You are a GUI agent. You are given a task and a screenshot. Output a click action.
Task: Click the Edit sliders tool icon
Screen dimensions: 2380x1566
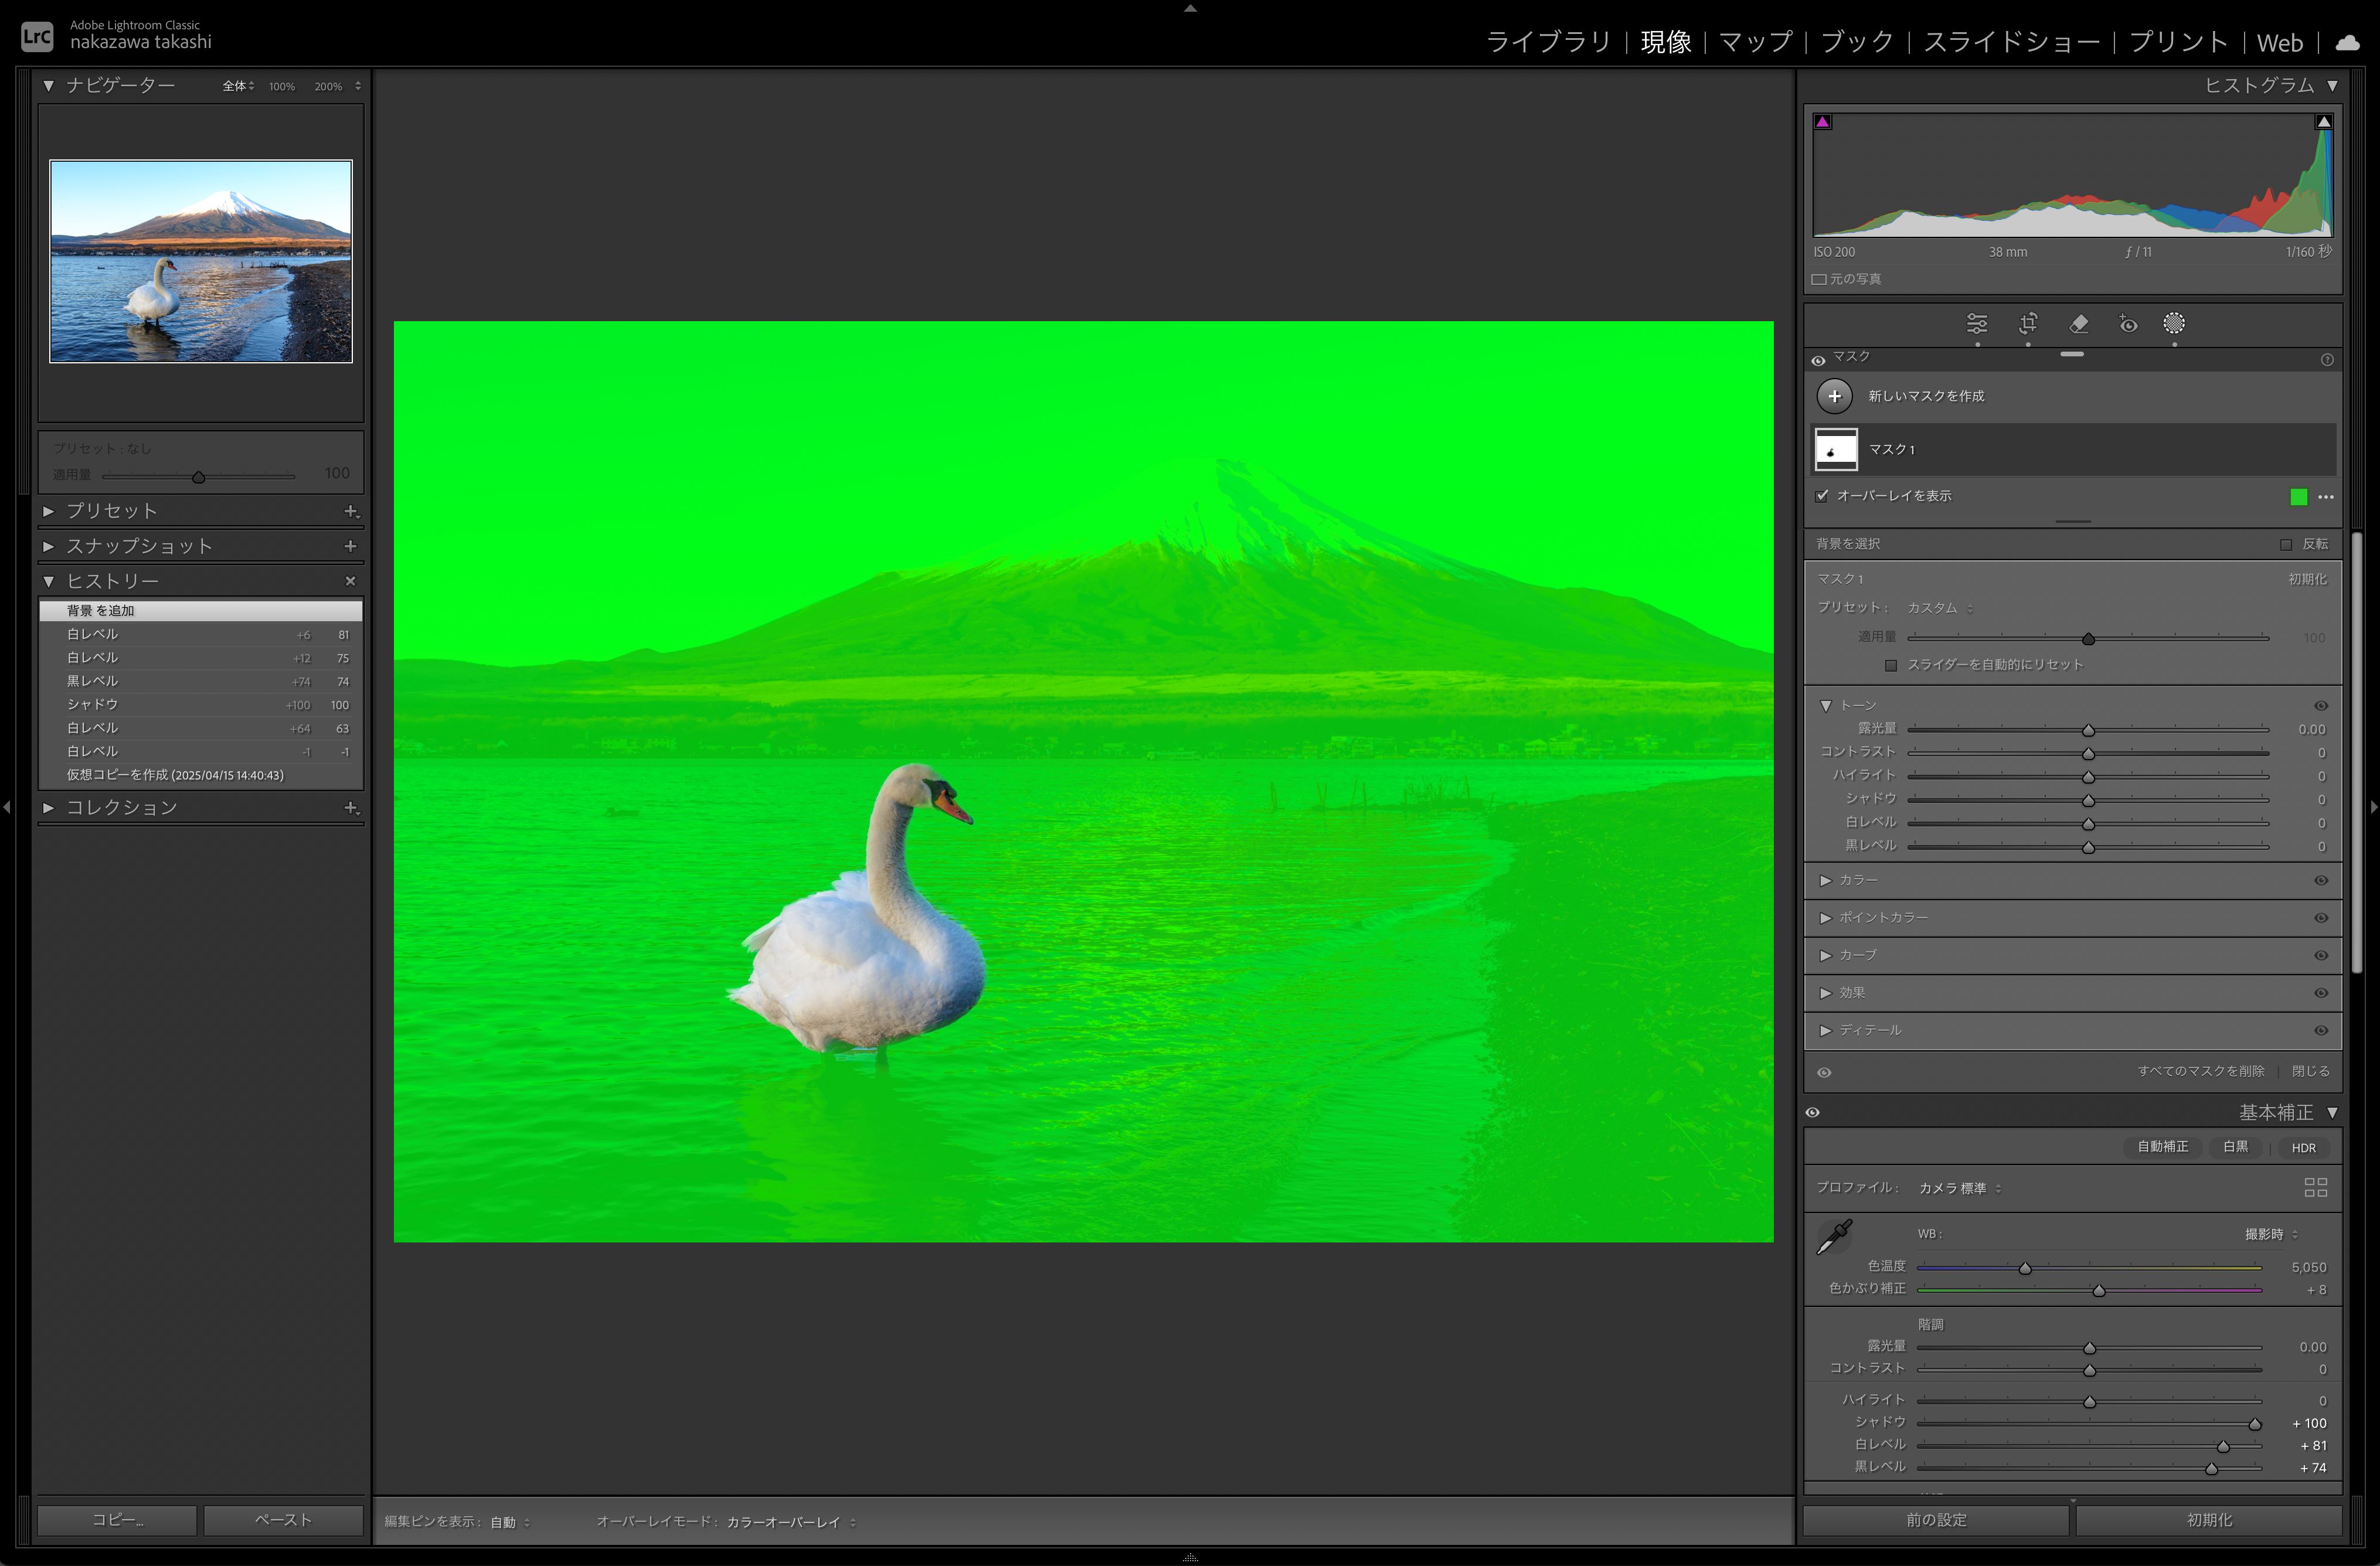tap(1977, 324)
